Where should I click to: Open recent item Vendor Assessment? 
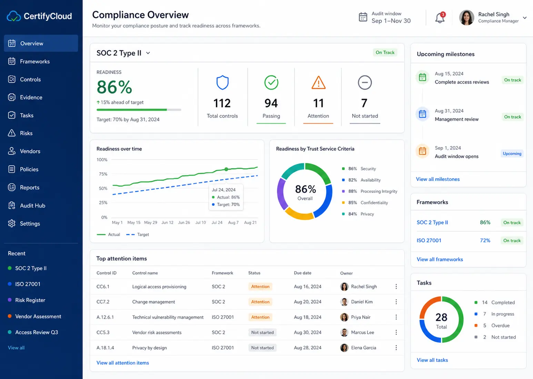pos(38,316)
